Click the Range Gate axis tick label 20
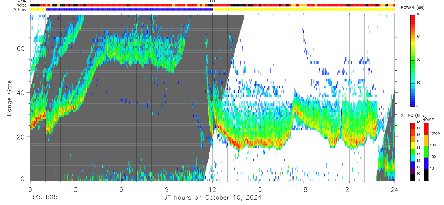Viewport: 444px width, 205px height. [x=21, y=137]
